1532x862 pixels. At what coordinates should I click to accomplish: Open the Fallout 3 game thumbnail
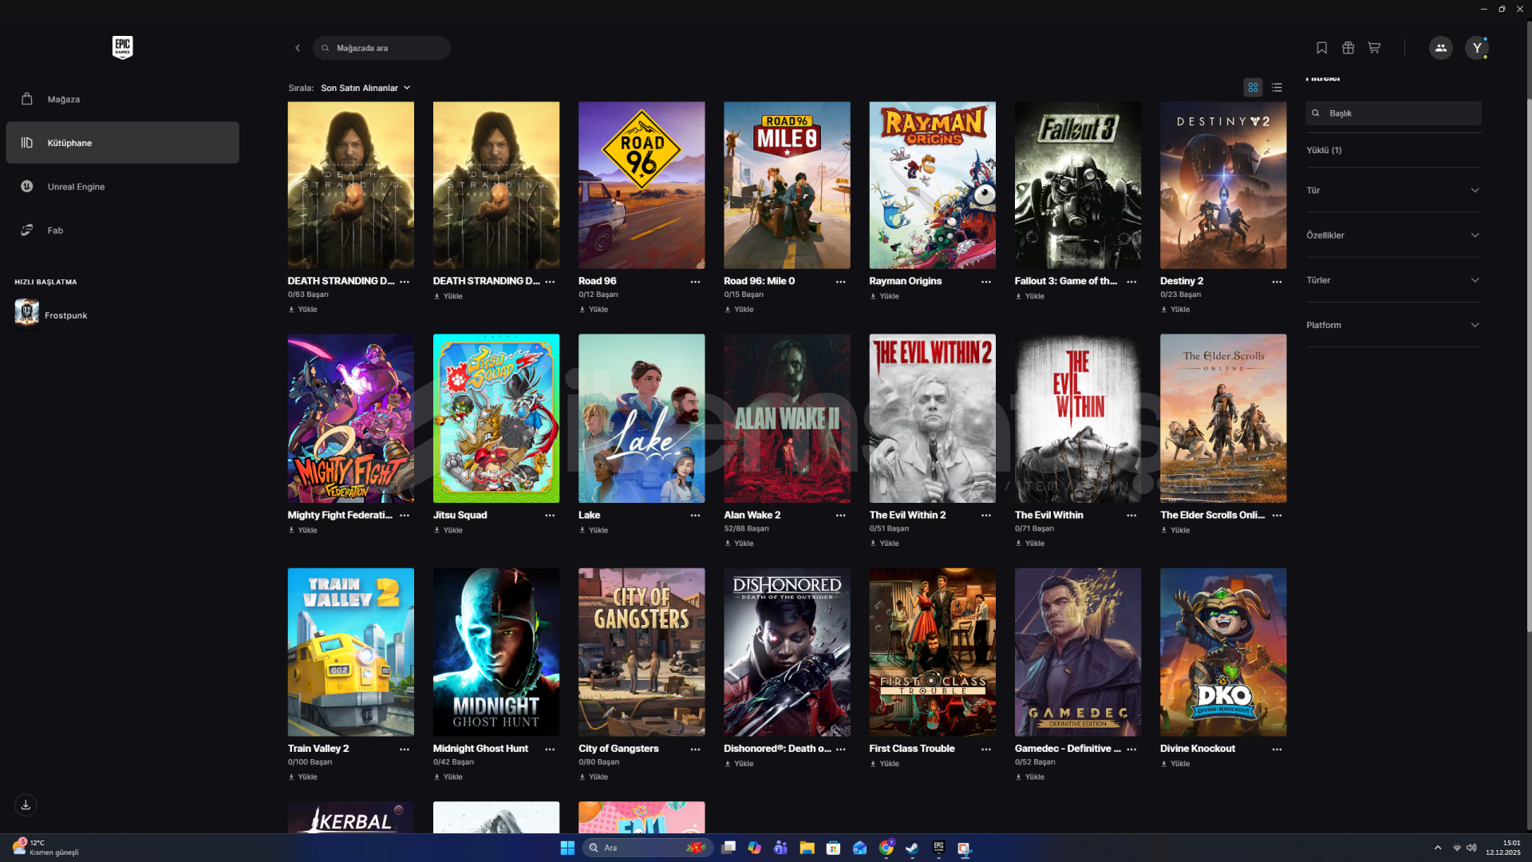(x=1077, y=185)
